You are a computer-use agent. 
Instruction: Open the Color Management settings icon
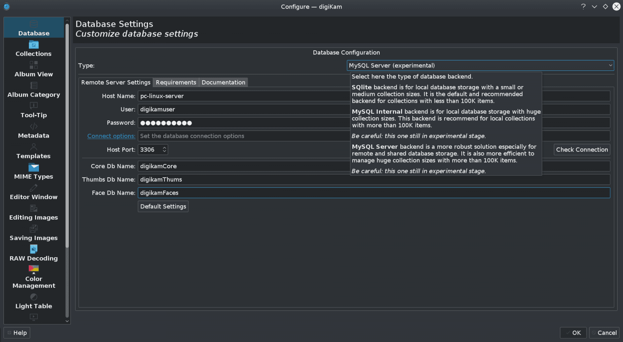pos(34,269)
